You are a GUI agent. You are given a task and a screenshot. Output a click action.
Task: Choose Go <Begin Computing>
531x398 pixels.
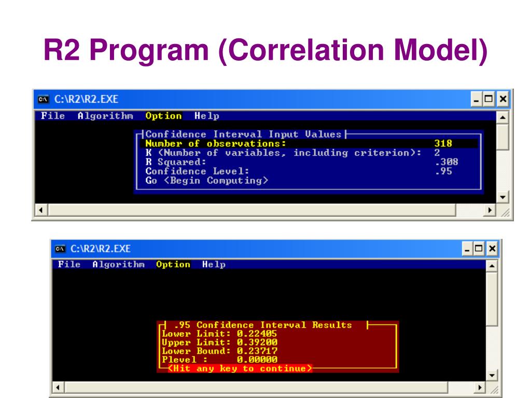click(x=206, y=180)
